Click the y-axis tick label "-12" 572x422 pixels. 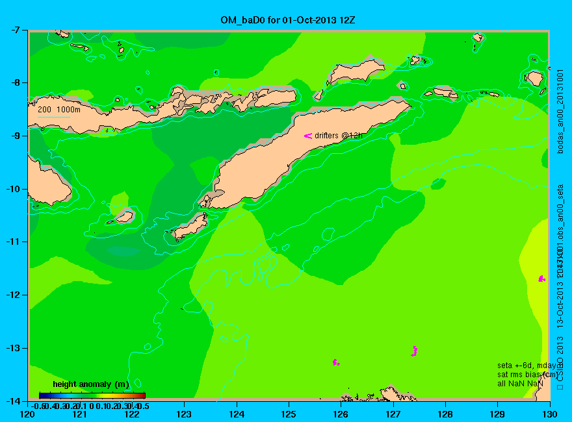(x=13, y=295)
